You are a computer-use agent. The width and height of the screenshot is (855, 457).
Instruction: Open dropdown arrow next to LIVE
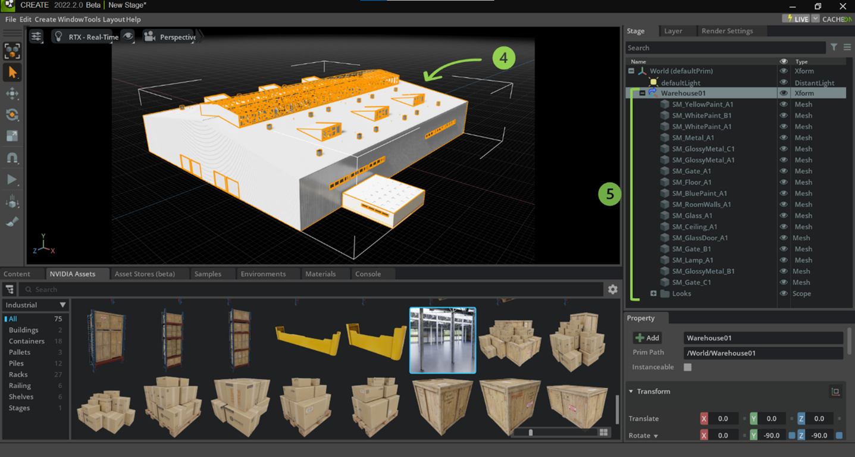(x=815, y=19)
